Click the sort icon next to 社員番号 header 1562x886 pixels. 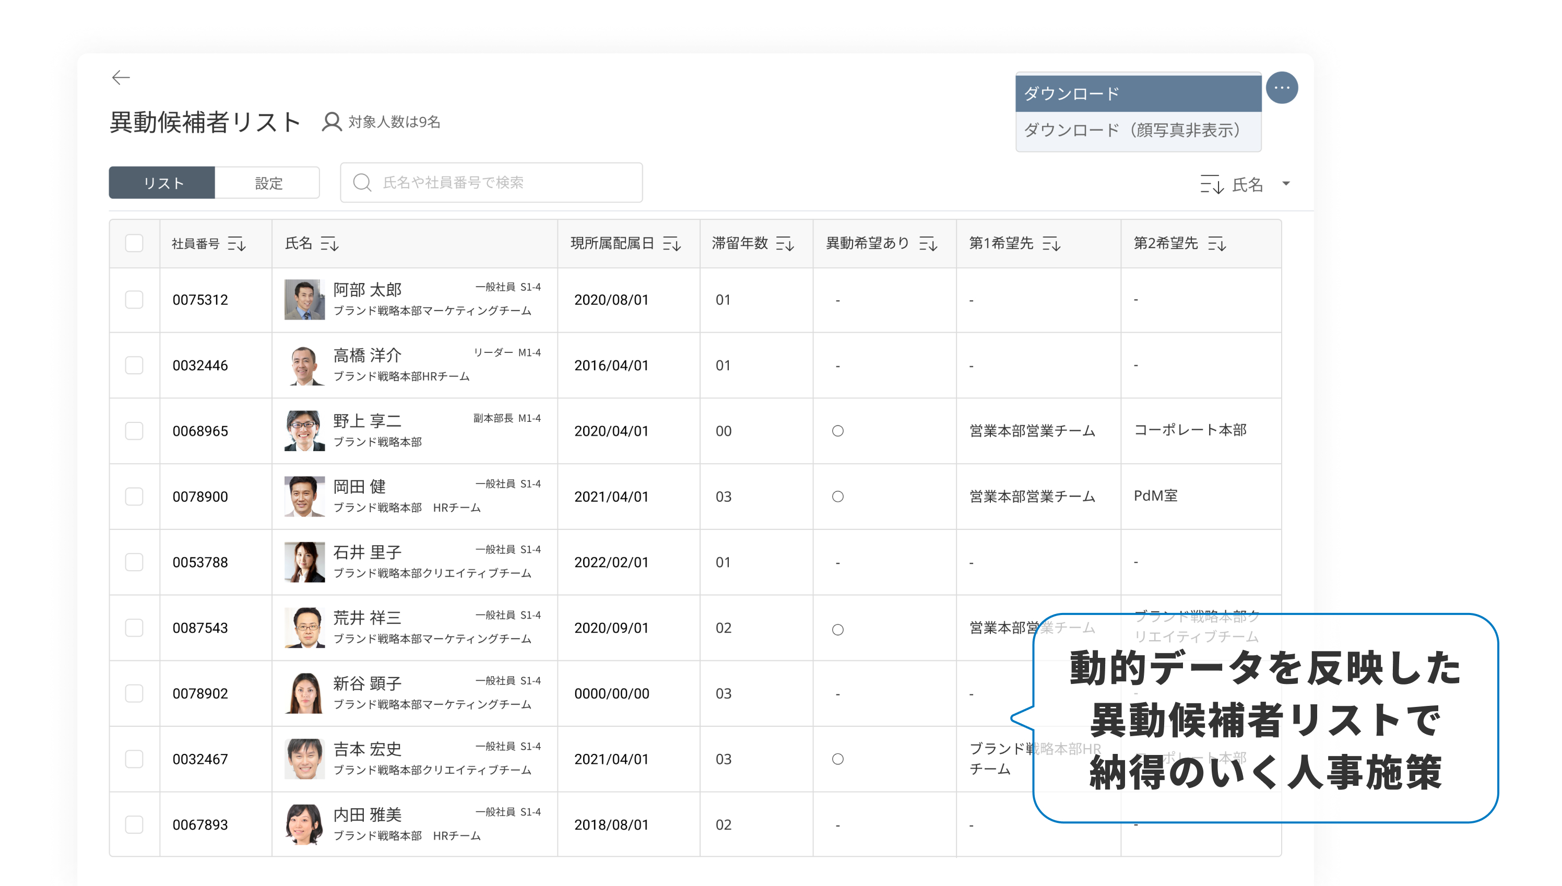pos(236,244)
